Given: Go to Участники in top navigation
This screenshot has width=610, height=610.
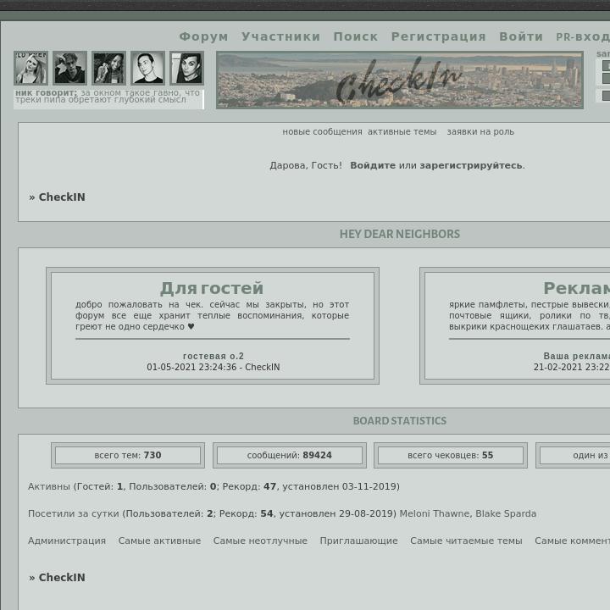Looking at the screenshot, I should click(280, 36).
